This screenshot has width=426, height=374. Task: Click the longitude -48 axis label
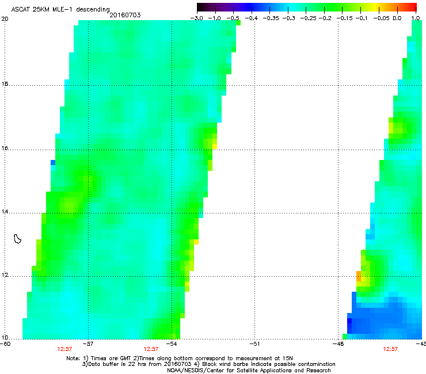click(x=338, y=344)
